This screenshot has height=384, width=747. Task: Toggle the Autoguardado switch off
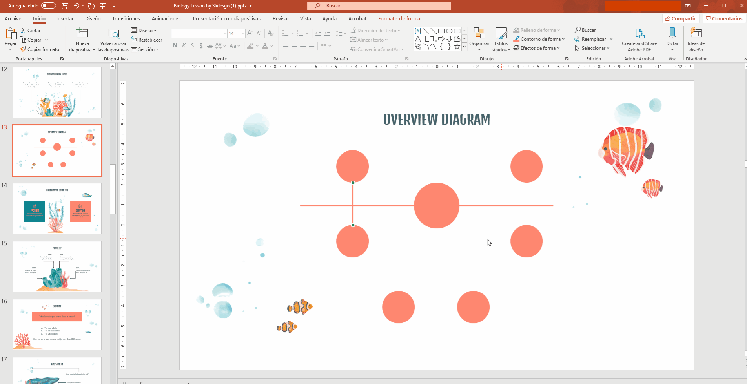48,6
